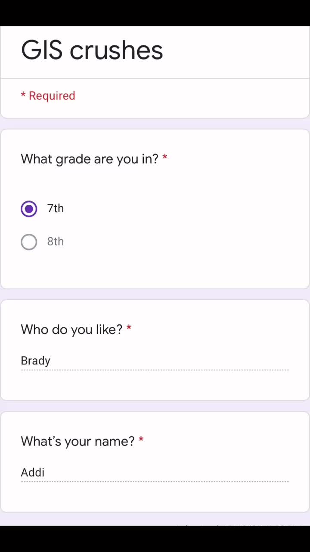Screen dimensions: 310x552
Task: Focus the 'Who do you like?' answer field
Action: 155,361
